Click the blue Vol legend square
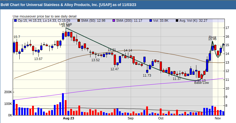Viewport: 236px width, 123px height. click(x=151, y=20)
